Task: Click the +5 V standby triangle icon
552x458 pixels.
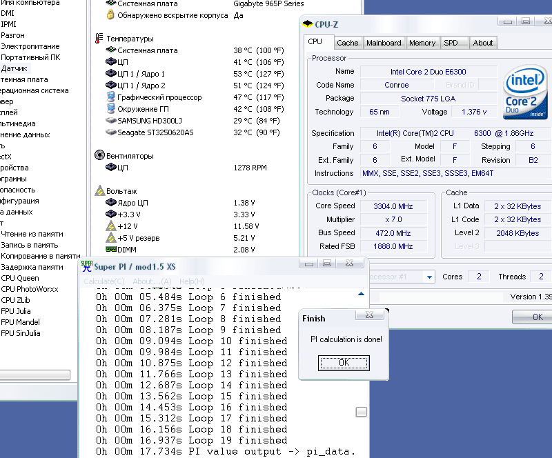Action: [111, 238]
